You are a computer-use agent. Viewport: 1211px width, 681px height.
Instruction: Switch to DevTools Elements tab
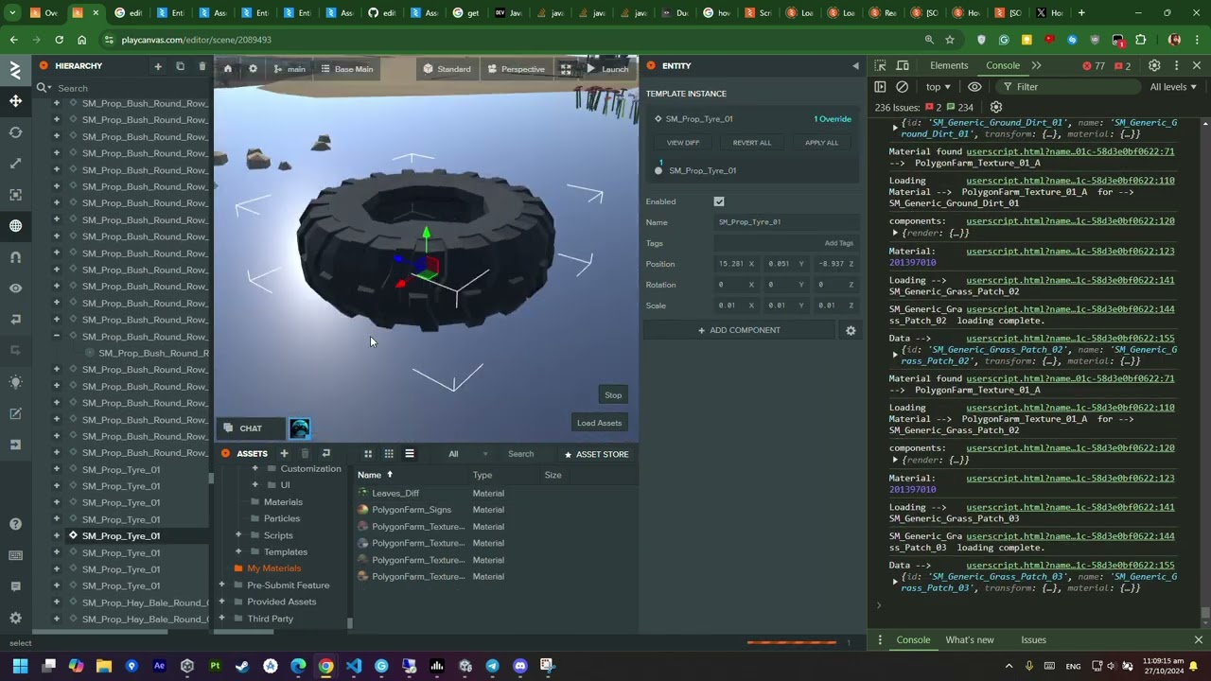(949, 66)
